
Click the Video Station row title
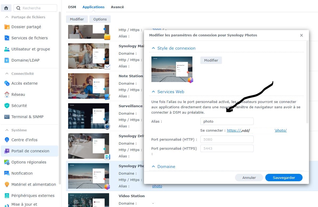pos(132,196)
